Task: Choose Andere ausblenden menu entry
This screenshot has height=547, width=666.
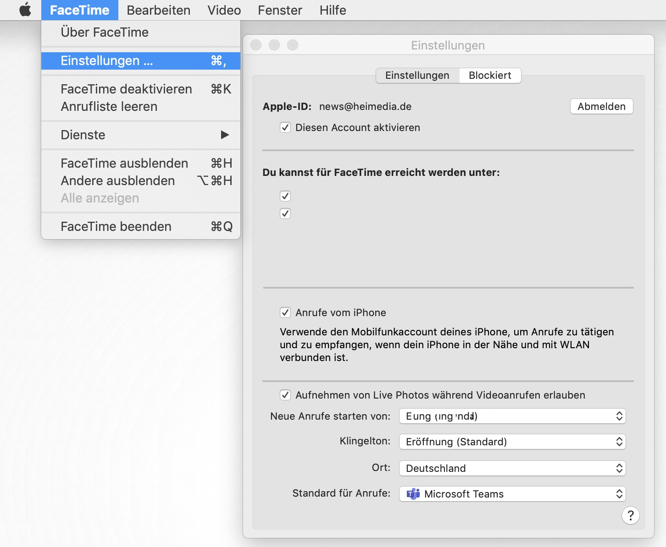Action: coord(141,181)
